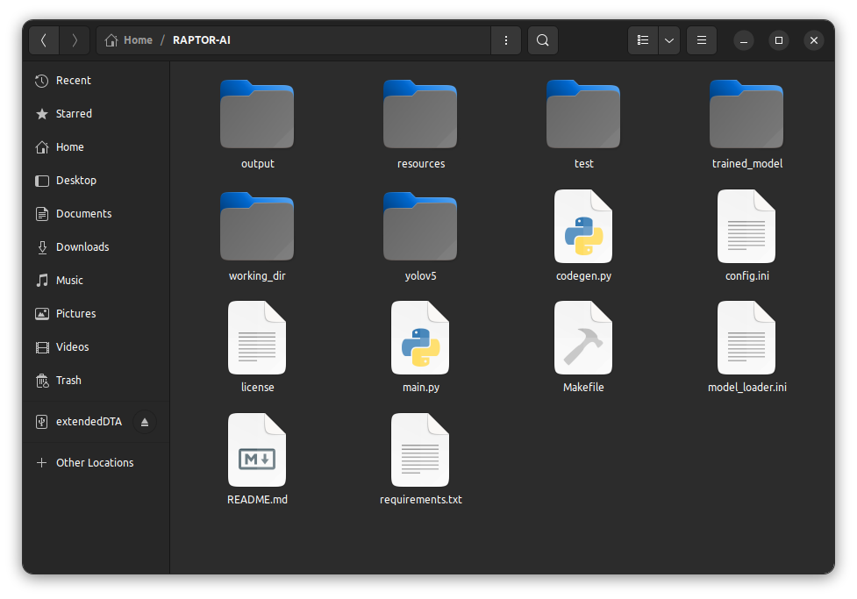The image size is (857, 599).
Task: Eject the extendedDTA drive
Action: pyautogui.click(x=145, y=422)
